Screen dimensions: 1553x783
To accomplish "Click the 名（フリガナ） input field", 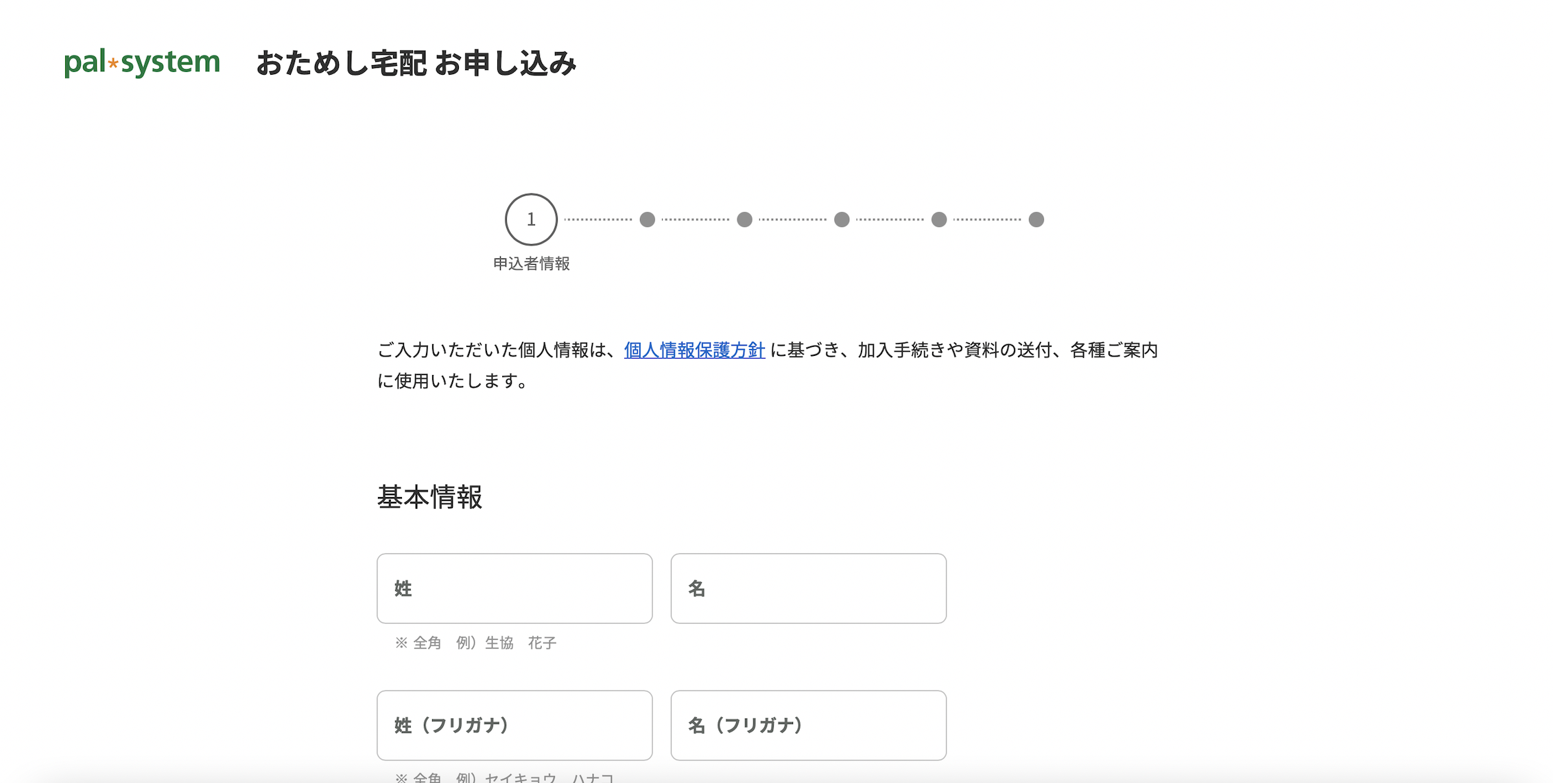I will 808,725.
